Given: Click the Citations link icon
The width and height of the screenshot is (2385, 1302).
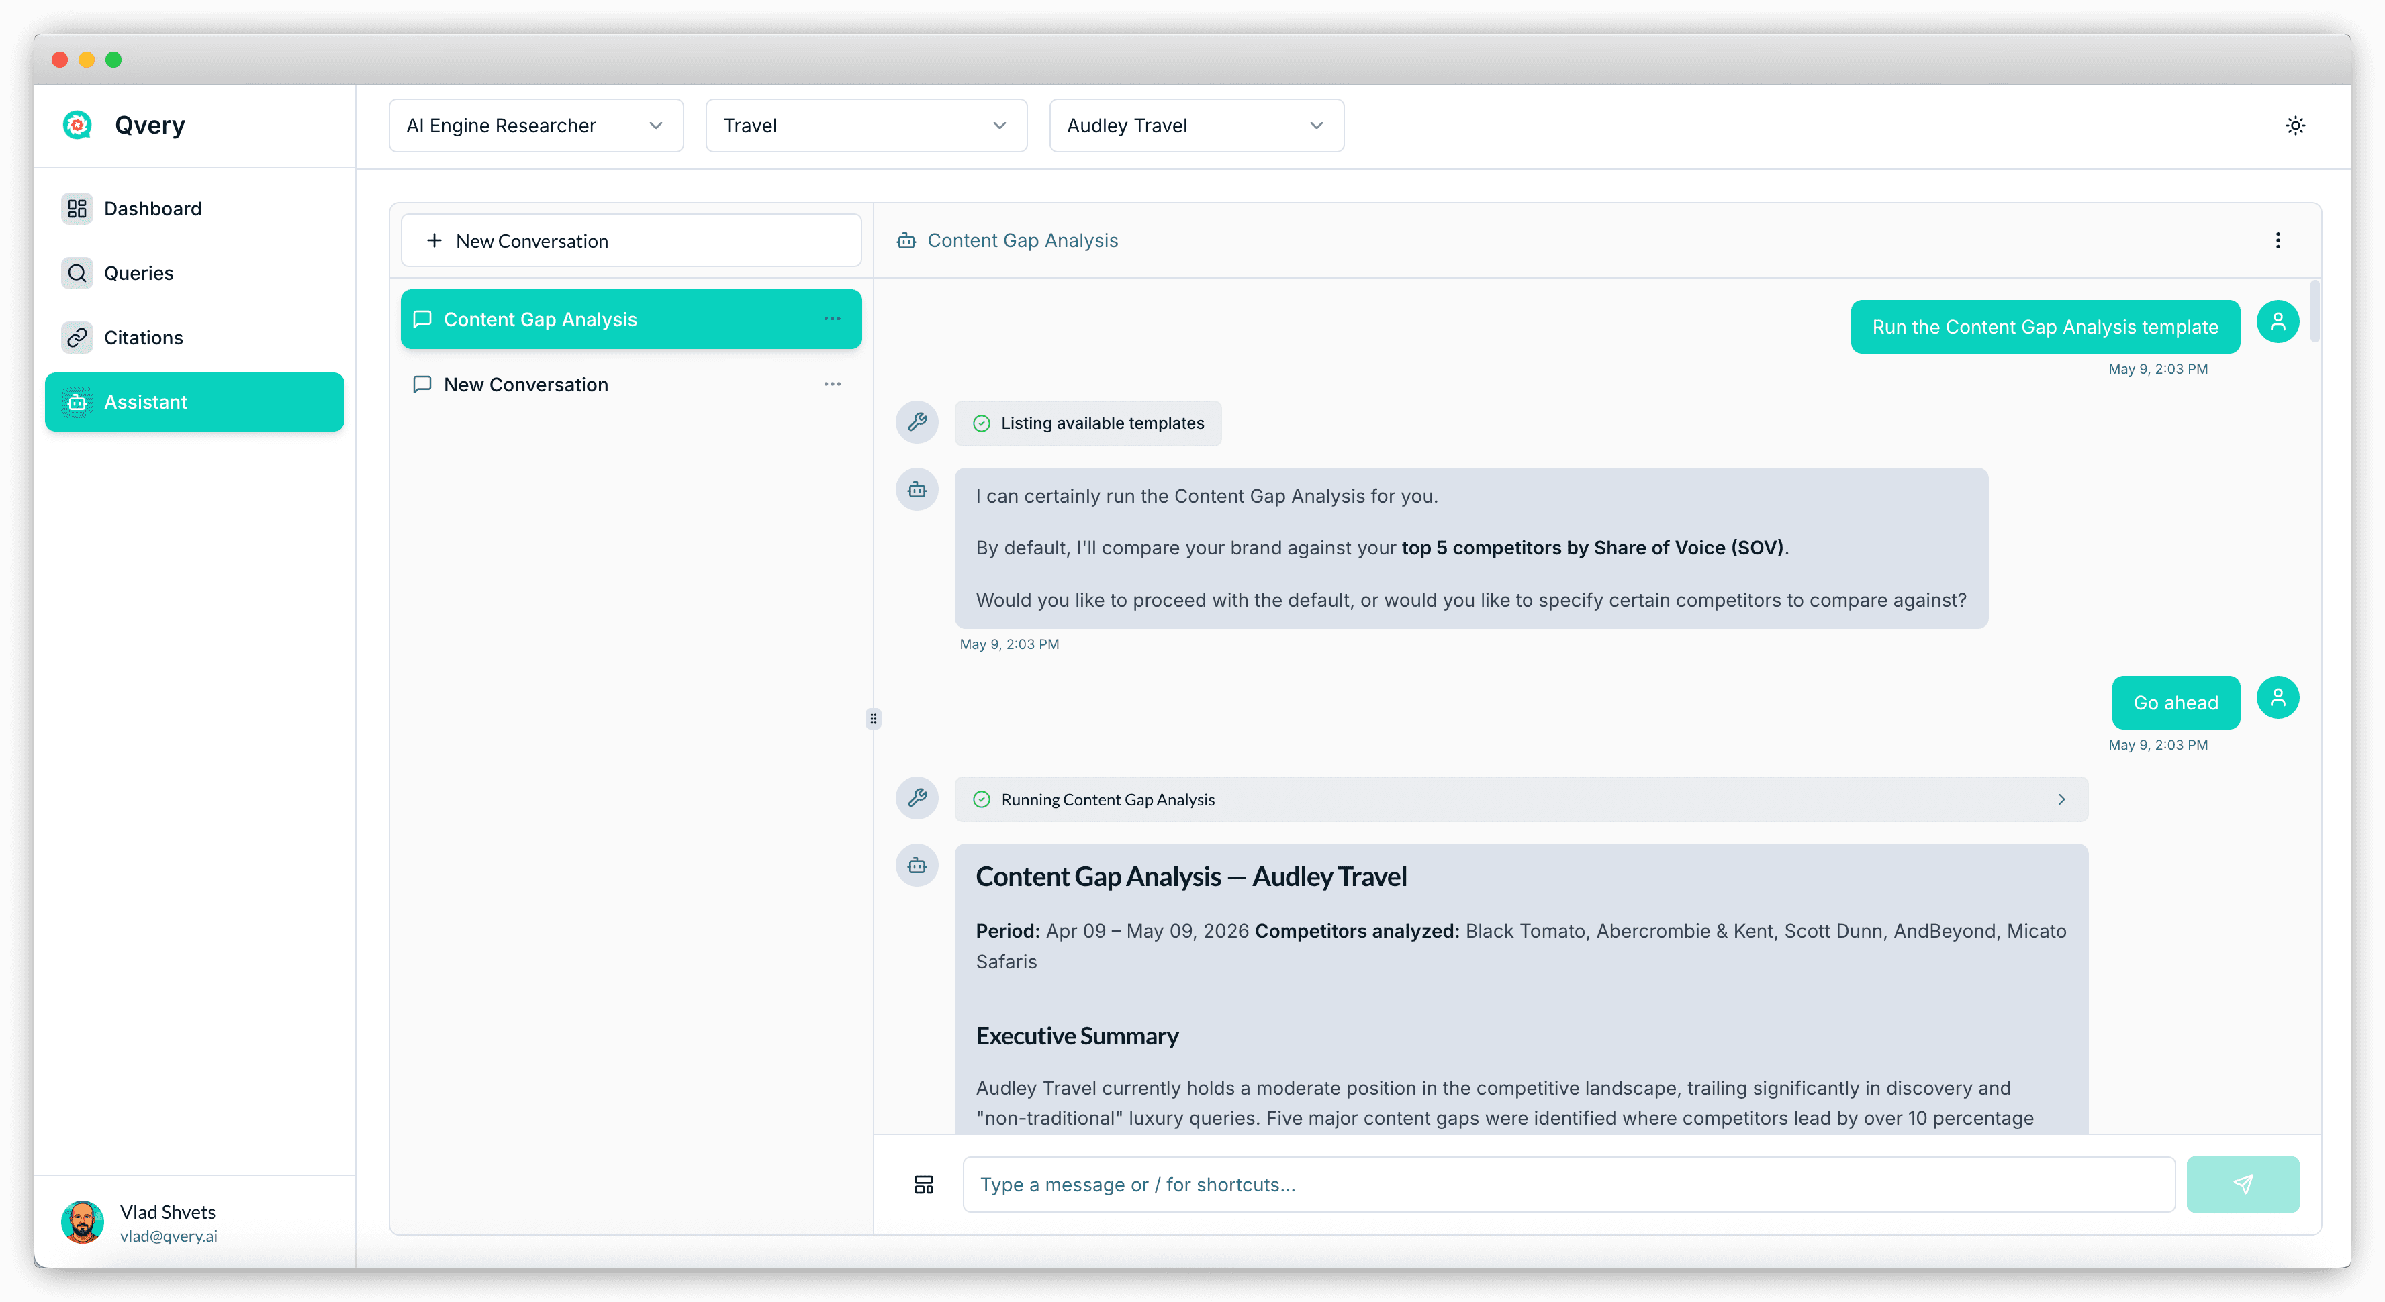Looking at the screenshot, I should click(x=77, y=338).
